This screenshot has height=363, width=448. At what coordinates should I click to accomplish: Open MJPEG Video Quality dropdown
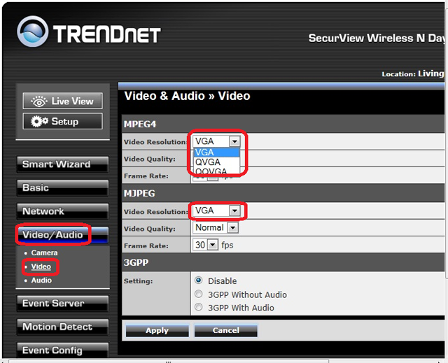click(232, 228)
